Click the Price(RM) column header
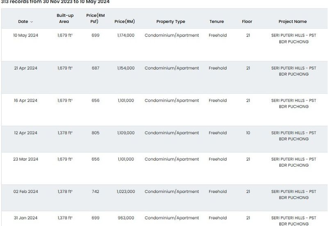The image size is (328, 226). point(125,22)
